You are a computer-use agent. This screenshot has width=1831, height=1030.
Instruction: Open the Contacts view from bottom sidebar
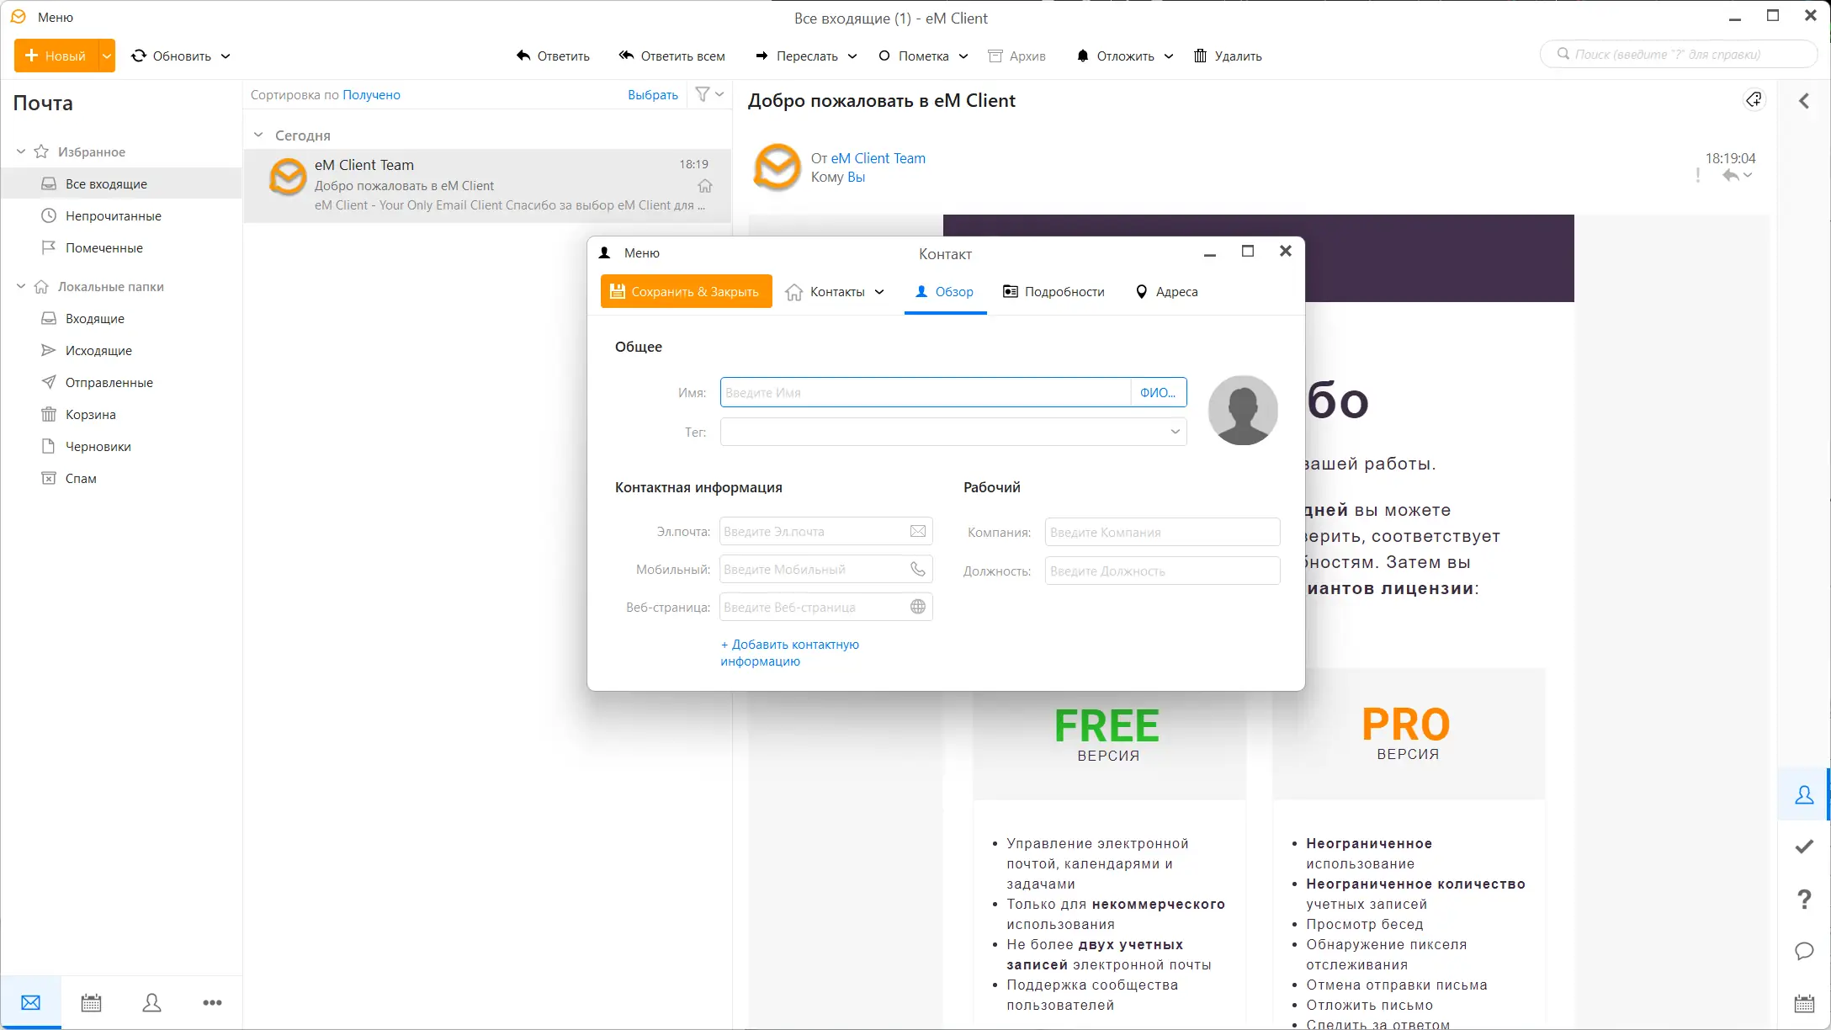coord(151,1002)
